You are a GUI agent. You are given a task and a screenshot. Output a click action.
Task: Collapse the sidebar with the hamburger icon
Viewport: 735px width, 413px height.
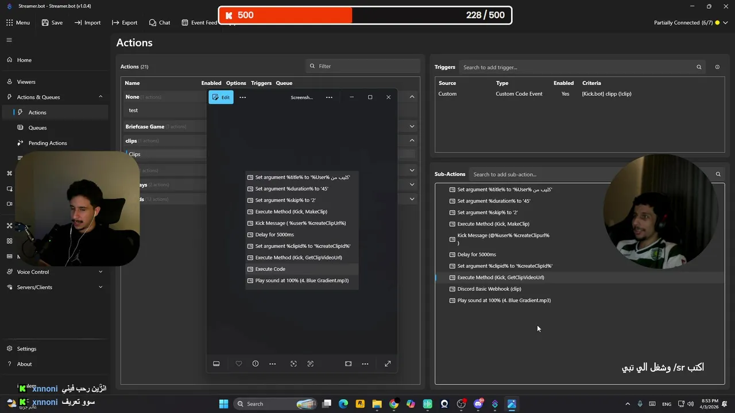(x=9, y=40)
